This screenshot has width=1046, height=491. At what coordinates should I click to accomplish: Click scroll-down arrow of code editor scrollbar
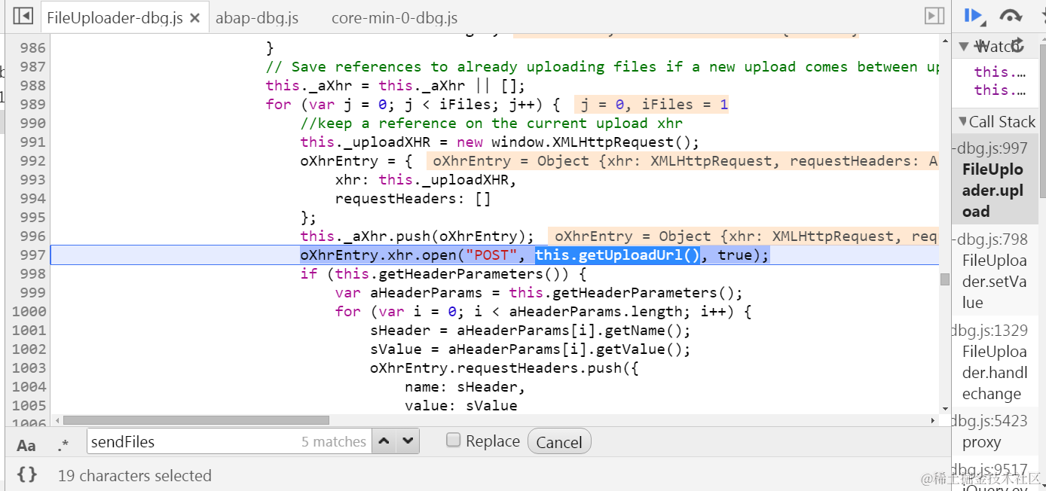click(944, 410)
